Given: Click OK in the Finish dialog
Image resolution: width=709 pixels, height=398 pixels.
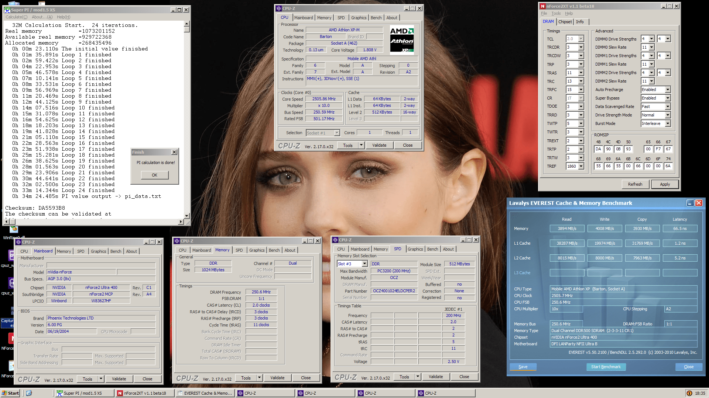Looking at the screenshot, I should [x=154, y=175].
